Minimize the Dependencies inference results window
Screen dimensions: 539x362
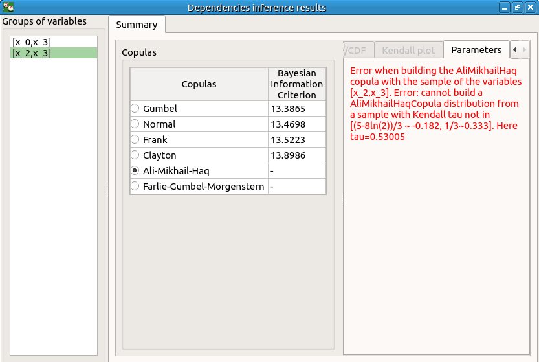pyautogui.click(x=505, y=8)
